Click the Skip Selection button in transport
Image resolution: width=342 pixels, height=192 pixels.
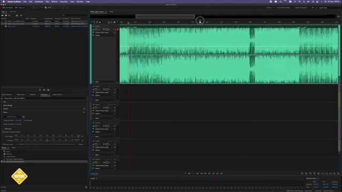click(x=221, y=173)
